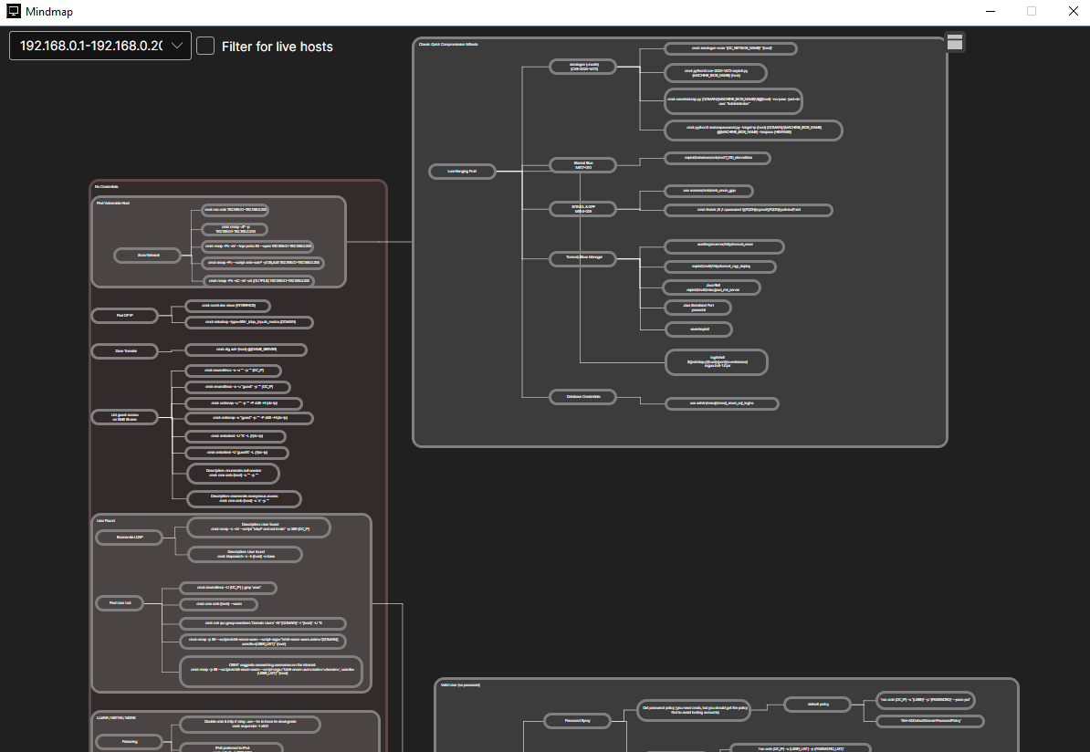Minimize the Mindmap window
The height and width of the screenshot is (752, 1090).
990,12
